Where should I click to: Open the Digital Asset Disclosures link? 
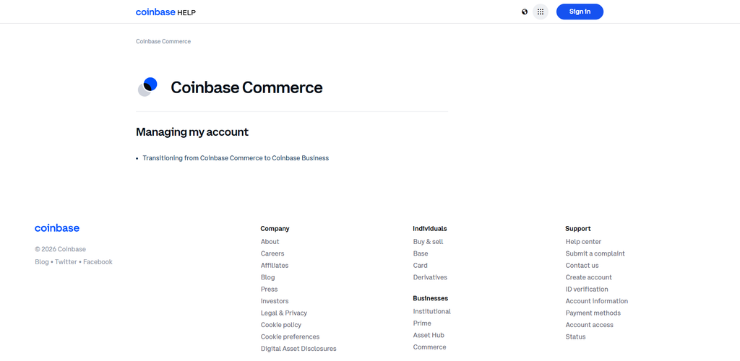298,349
